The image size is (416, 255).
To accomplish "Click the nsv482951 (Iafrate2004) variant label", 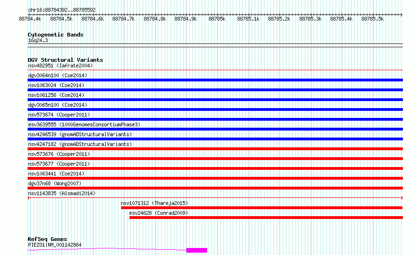I will 60,66.
